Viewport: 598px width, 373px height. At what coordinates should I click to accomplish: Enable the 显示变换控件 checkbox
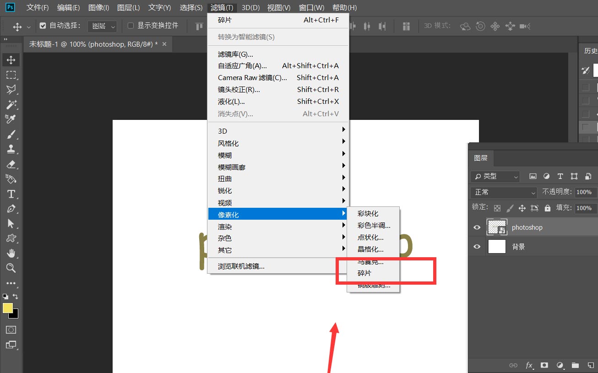pyautogui.click(x=130, y=26)
